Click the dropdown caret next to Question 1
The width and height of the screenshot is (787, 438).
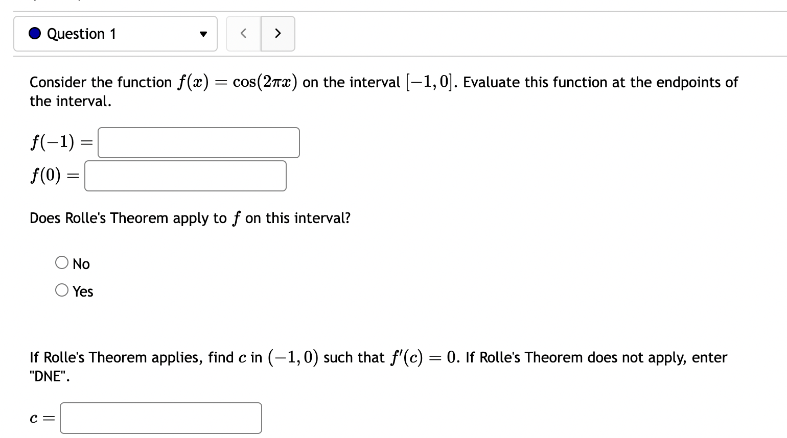click(203, 34)
